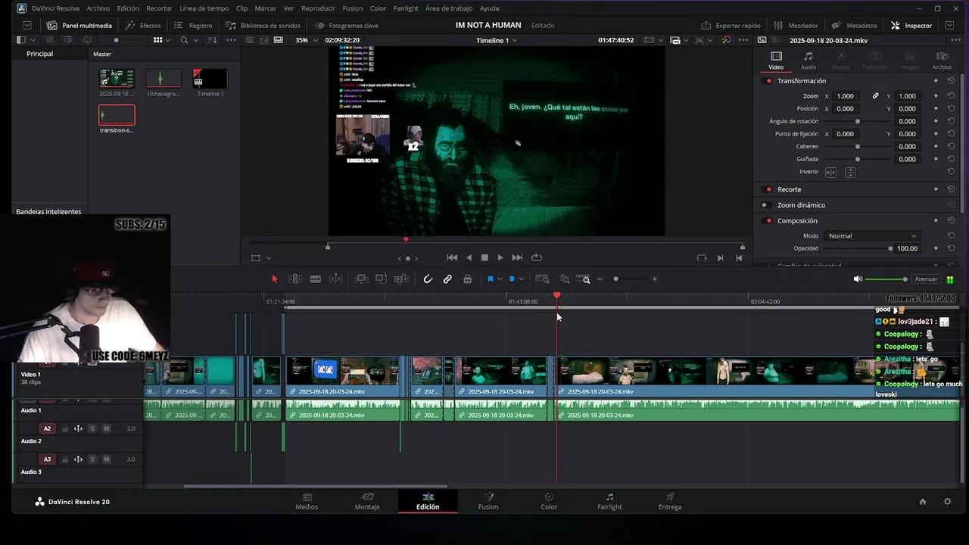Enable Loop playback in viewer controls
Viewport: 969px width, 545px height.
[537, 257]
